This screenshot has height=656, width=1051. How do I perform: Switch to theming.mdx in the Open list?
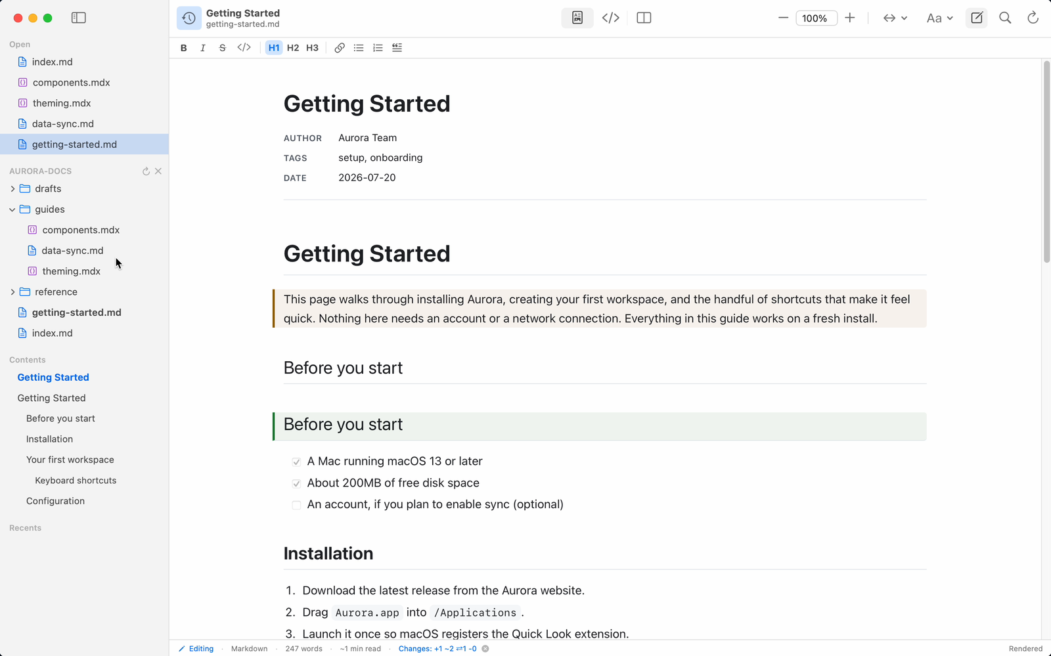coord(84,103)
